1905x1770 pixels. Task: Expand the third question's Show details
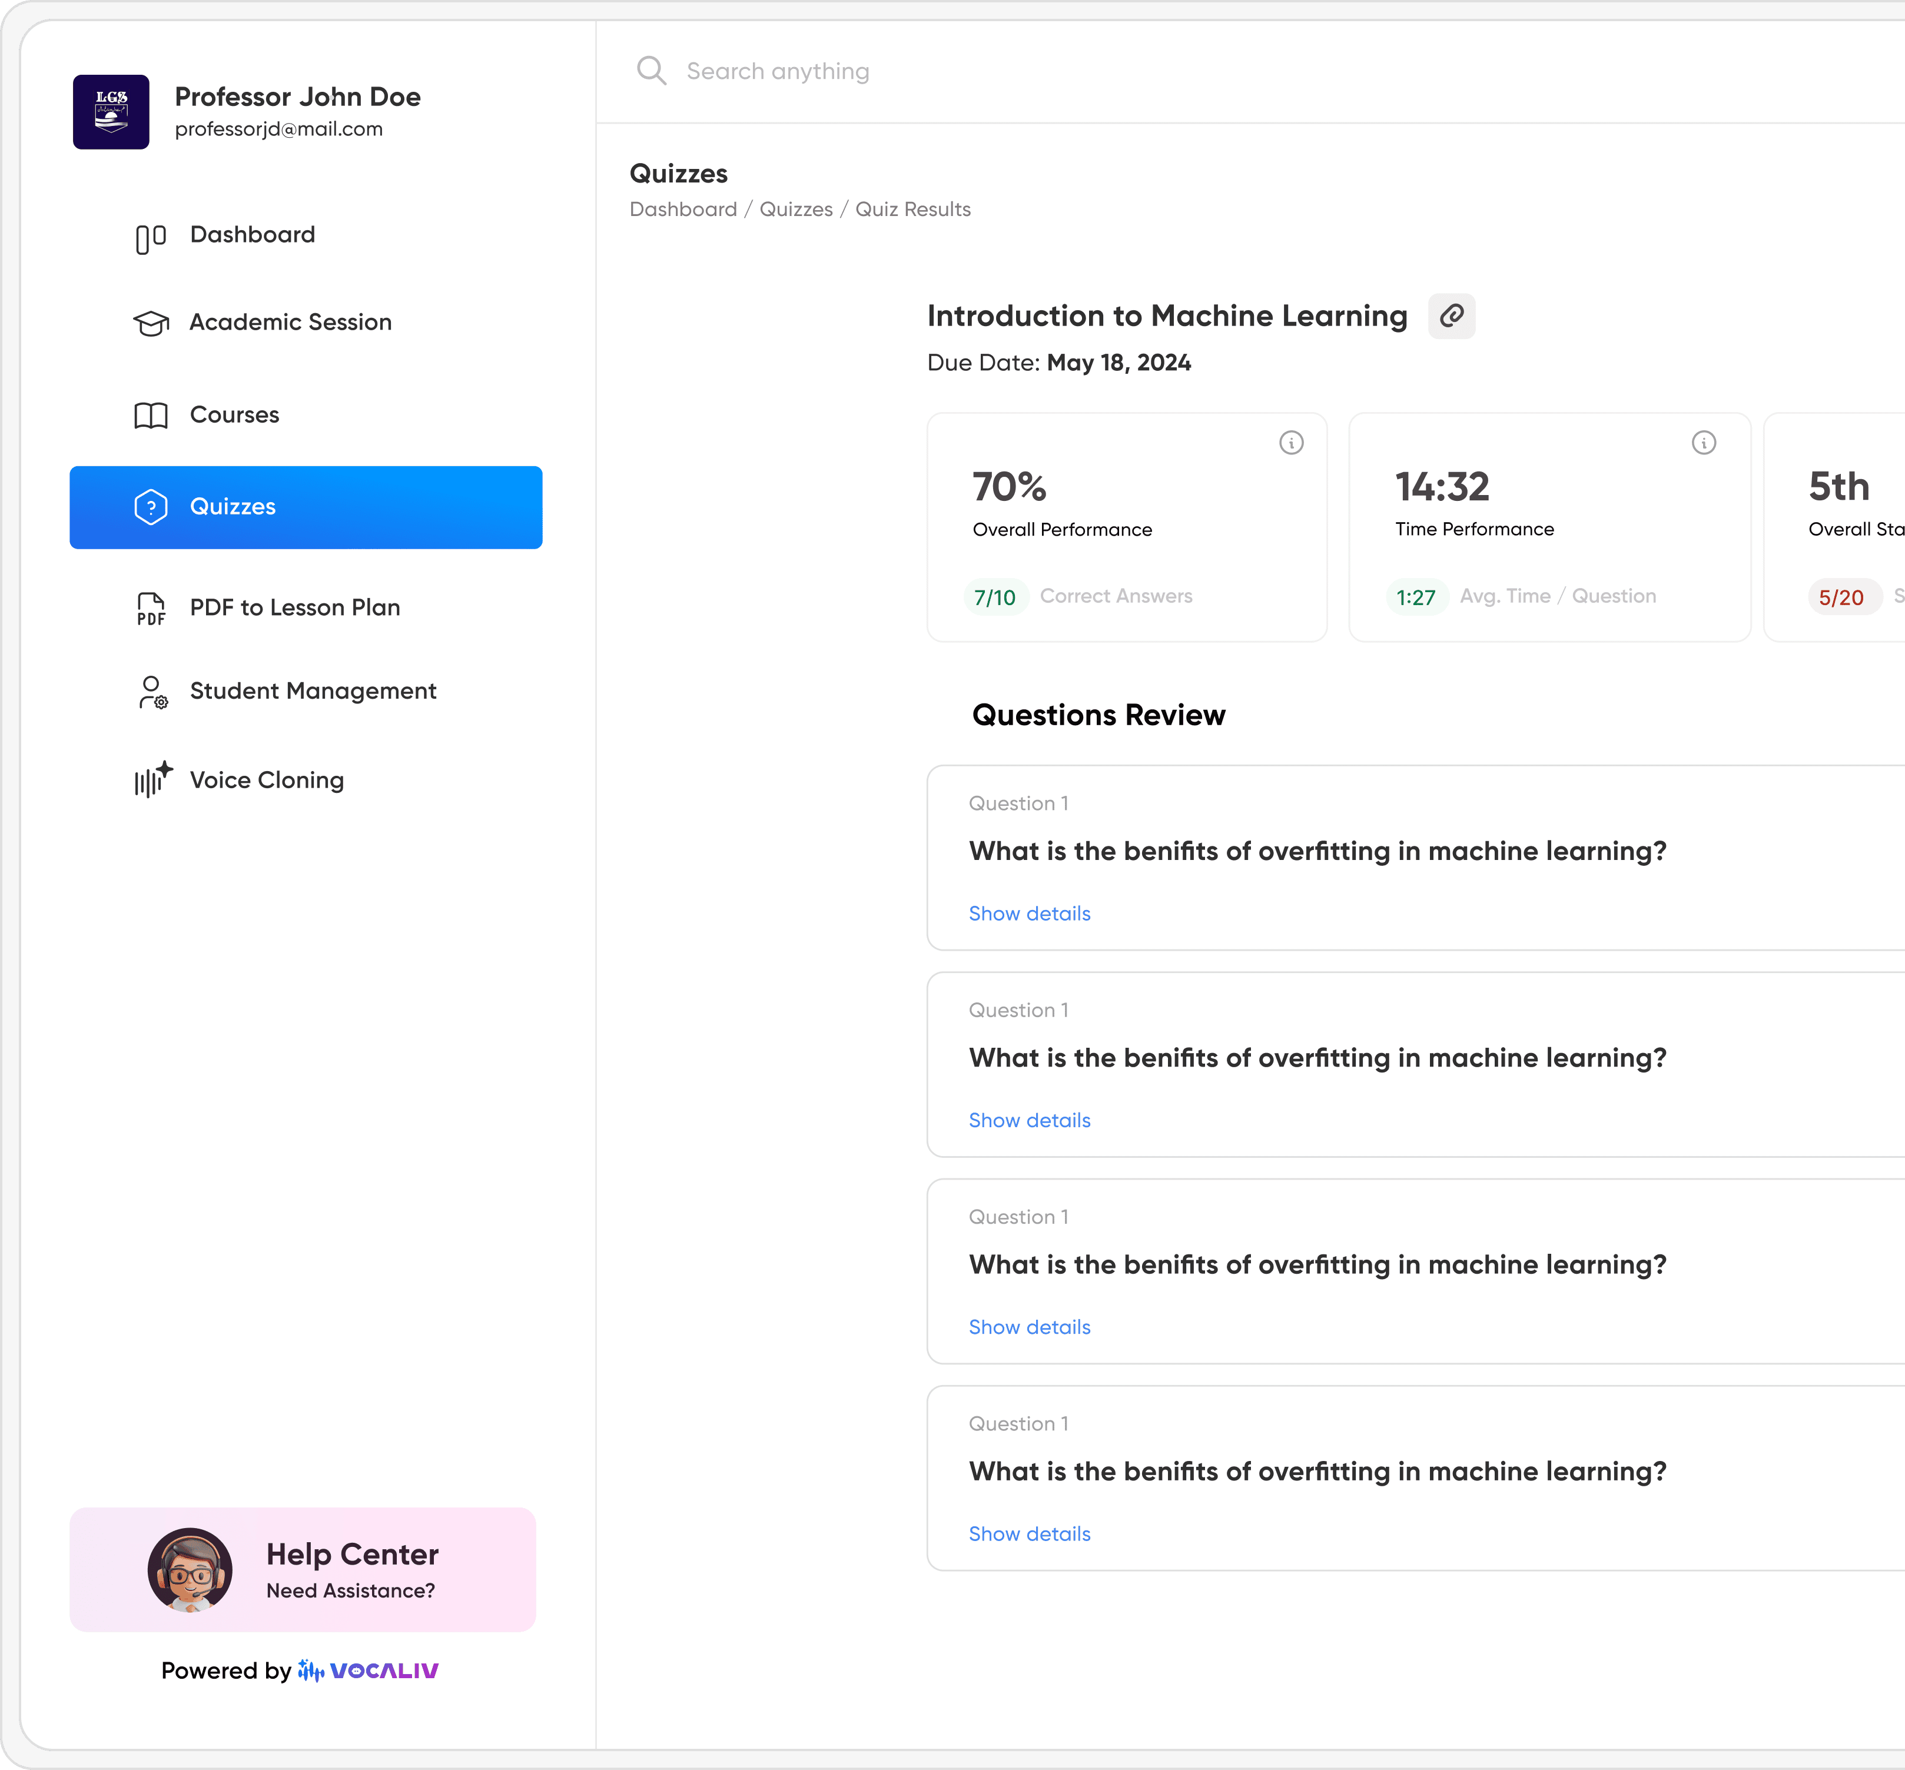click(1028, 1327)
